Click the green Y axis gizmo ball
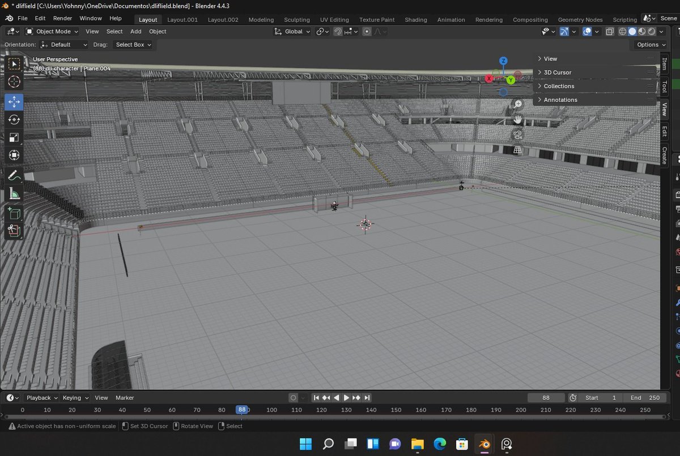 511,80
